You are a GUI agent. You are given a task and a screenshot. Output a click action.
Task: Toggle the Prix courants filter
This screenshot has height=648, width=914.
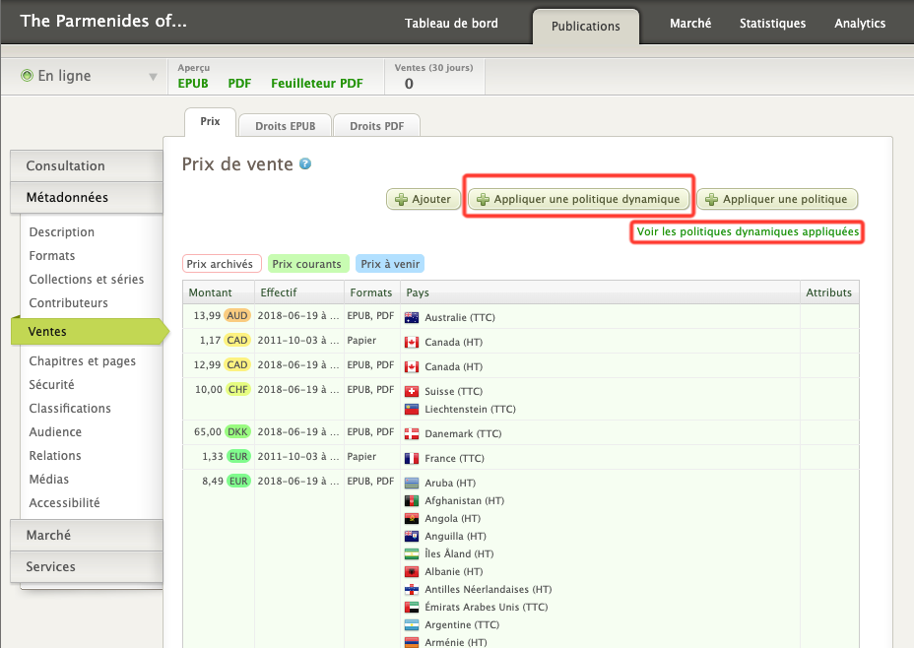click(307, 264)
